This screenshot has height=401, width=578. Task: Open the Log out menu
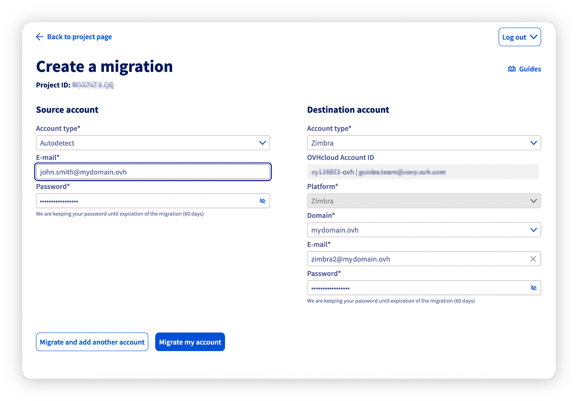tap(519, 37)
